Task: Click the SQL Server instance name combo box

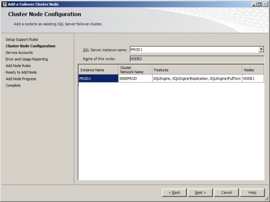Action: point(193,49)
